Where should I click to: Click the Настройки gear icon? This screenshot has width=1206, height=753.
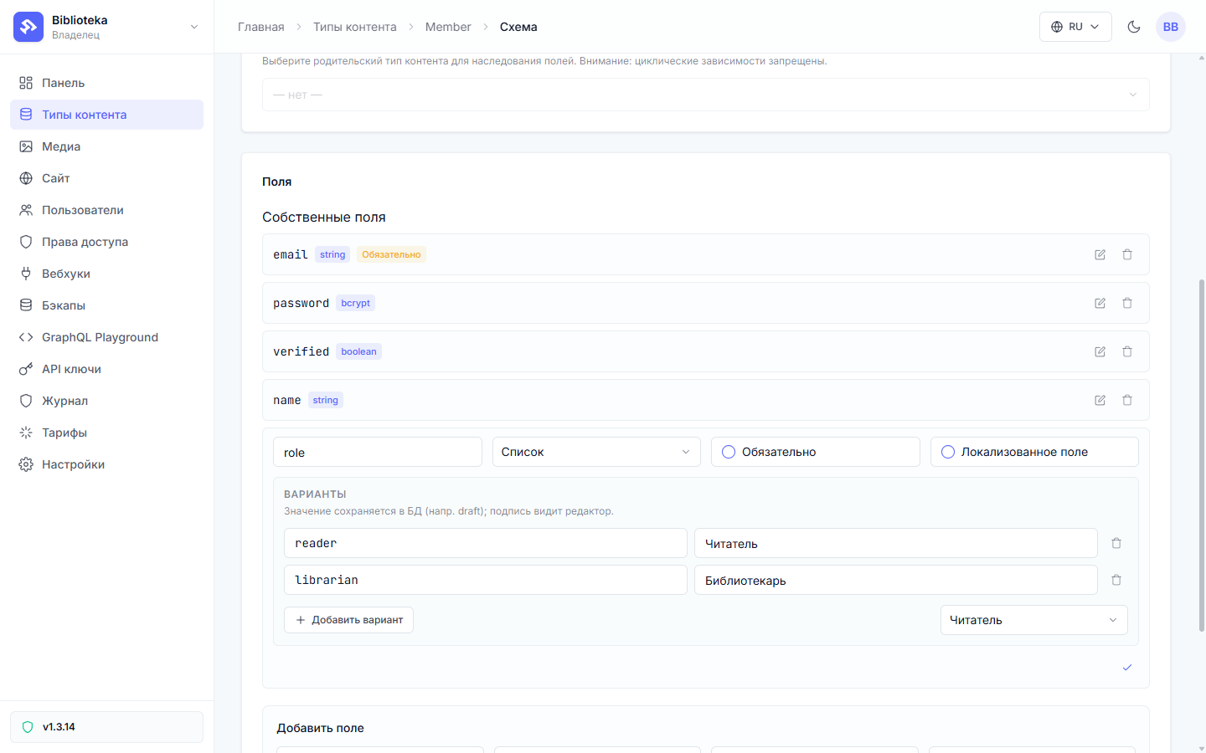click(26, 464)
